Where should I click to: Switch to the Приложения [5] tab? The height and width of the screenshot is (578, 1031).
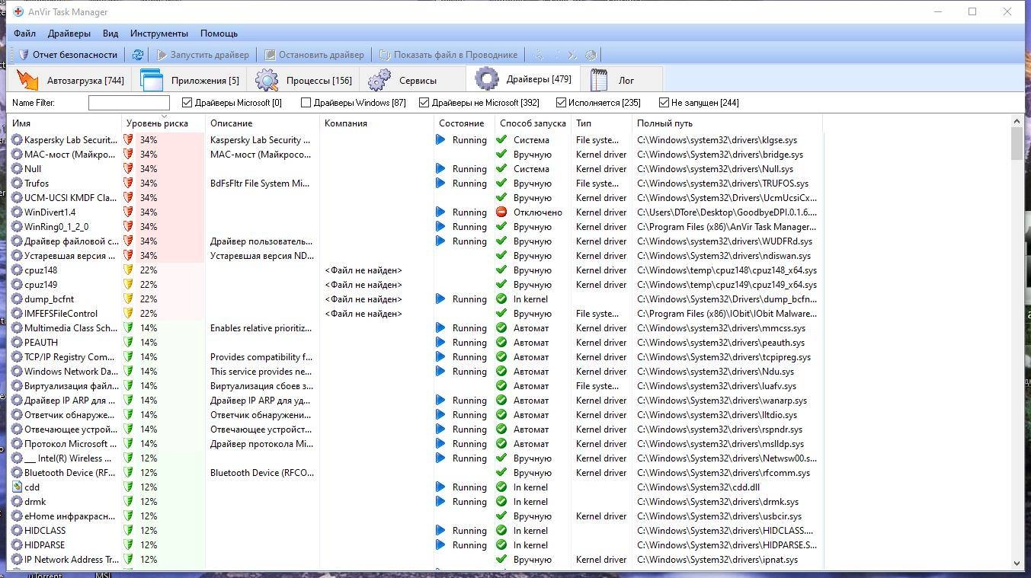click(x=191, y=80)
